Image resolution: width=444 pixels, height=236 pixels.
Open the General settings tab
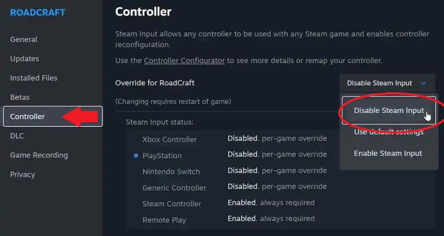[23, 39]
